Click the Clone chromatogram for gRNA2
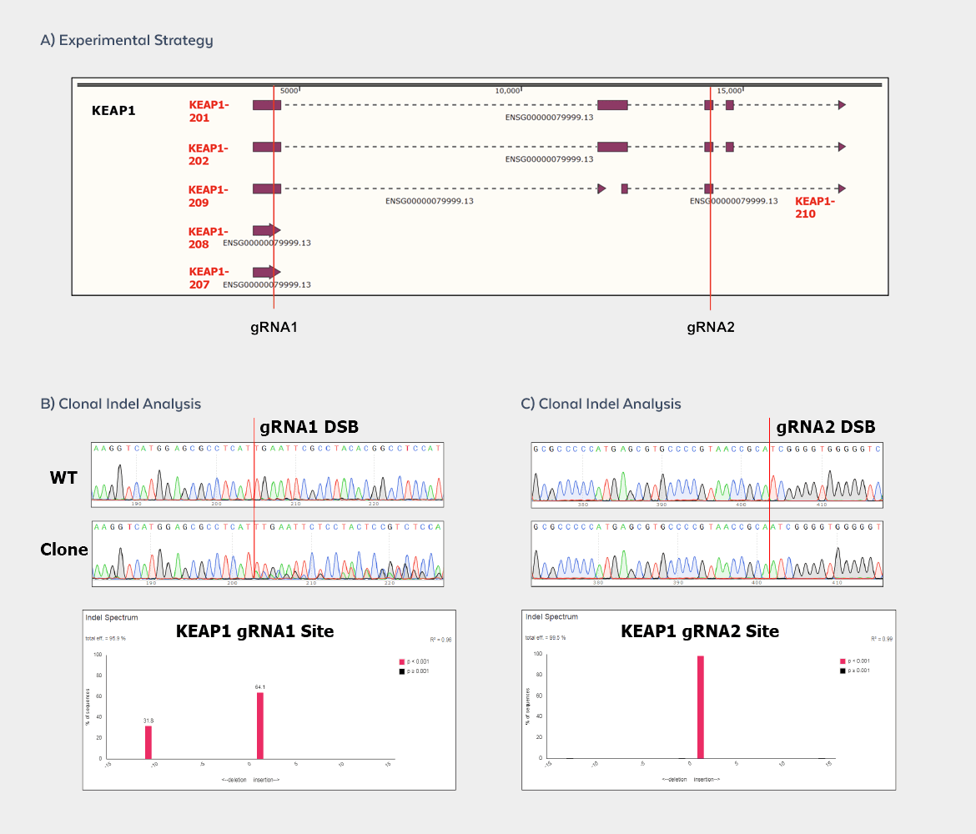The width and height of the screenshot is (976, 834). [707, 554]
